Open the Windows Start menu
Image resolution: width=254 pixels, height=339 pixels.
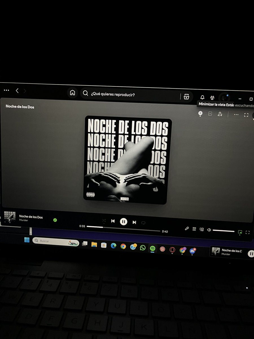27,240
